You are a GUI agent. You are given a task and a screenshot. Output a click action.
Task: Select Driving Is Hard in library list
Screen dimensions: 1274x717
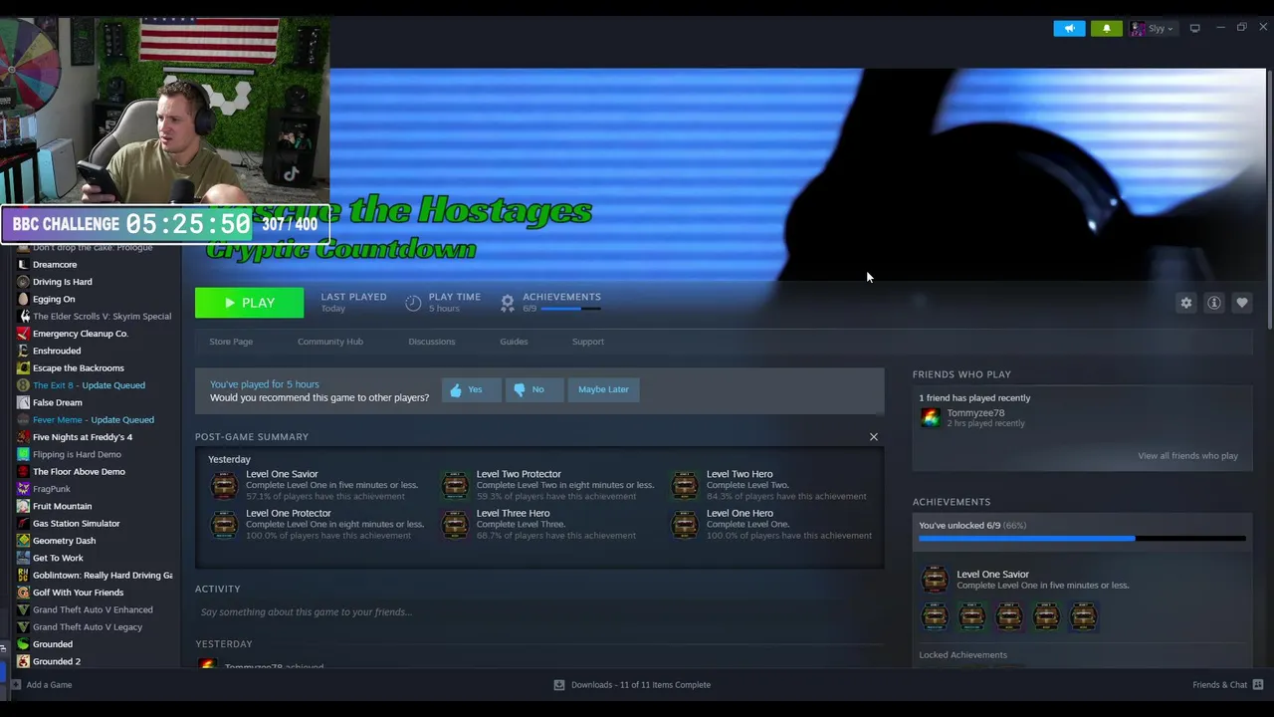coord(62,282)
